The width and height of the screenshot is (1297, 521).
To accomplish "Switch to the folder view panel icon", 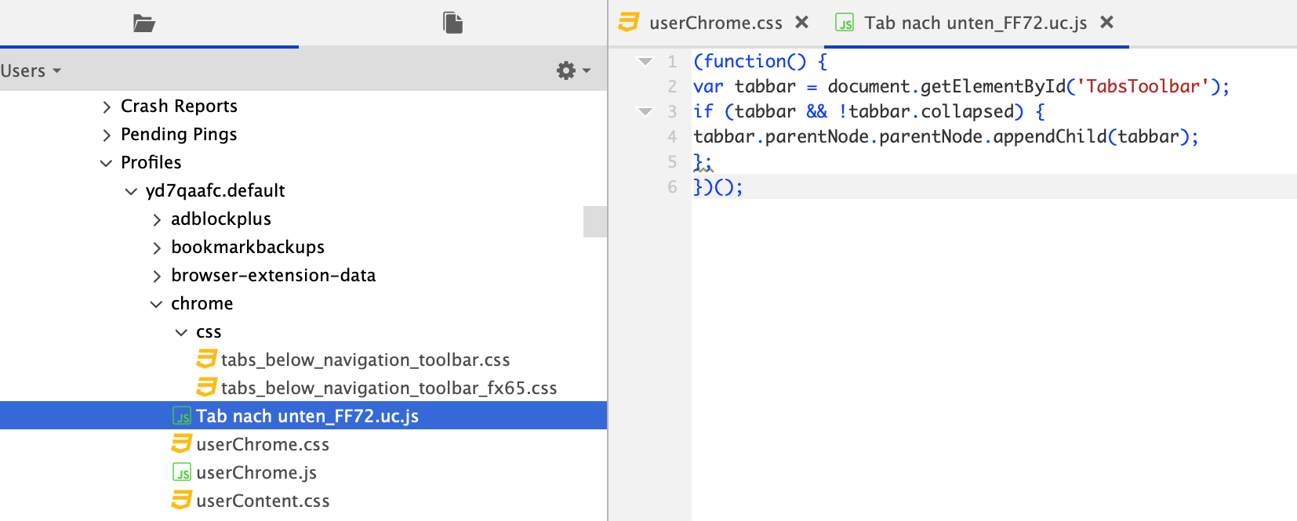I will coord(144,24).
